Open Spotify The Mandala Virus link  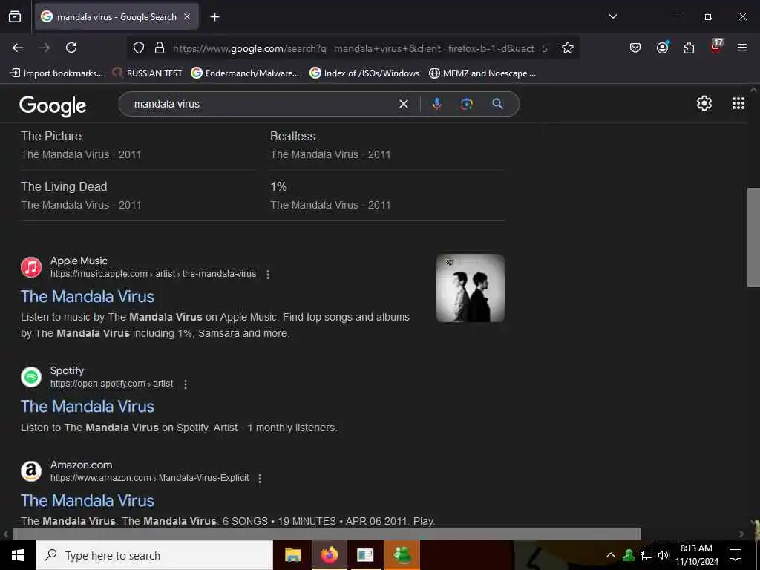[x=88, y=406]
